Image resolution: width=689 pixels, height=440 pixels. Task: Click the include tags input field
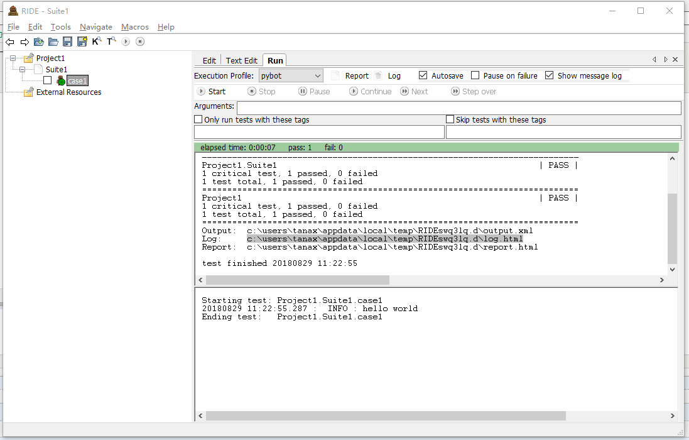319,132
